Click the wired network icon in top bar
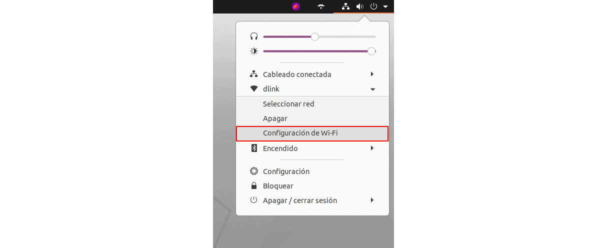The width and height of the screenshot is (600, 248). pyautogui.click(x=345, y=6)
